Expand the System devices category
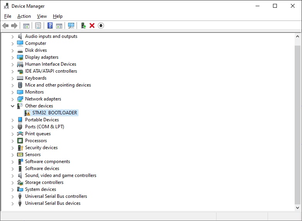 12,190
